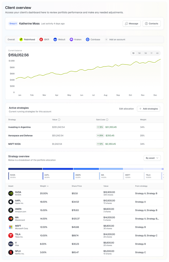Click the info icon next to Gain/Loss
Screen dimensions: 169x262
click(x=107, y=120)
